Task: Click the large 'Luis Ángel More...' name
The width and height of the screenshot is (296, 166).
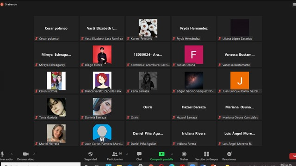Action: (x=240, y=133)
